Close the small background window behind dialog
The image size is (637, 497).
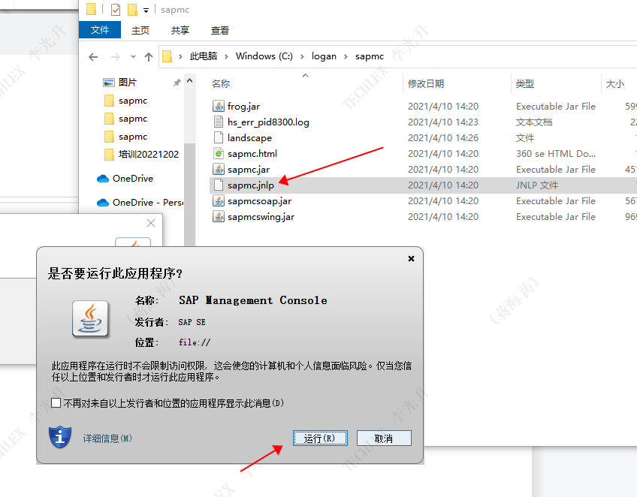(151, 223)
